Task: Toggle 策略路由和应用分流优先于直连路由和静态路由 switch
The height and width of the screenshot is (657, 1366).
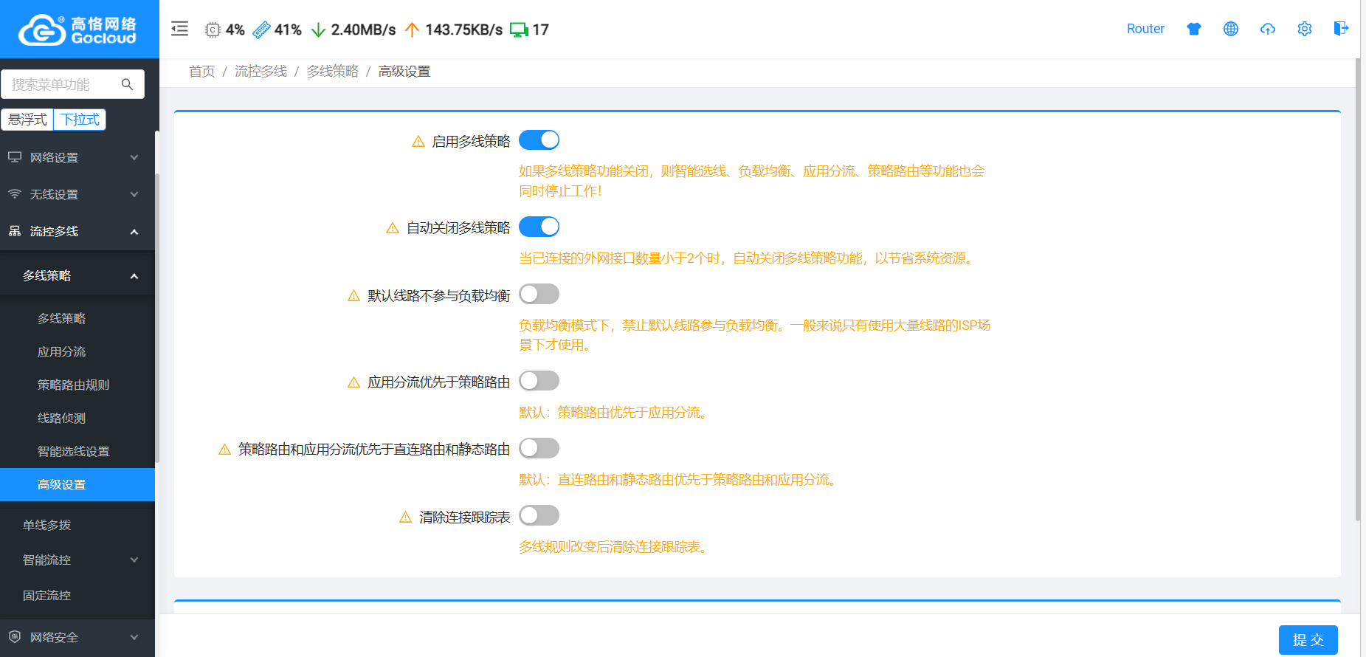Action: (x=539, y=448)
